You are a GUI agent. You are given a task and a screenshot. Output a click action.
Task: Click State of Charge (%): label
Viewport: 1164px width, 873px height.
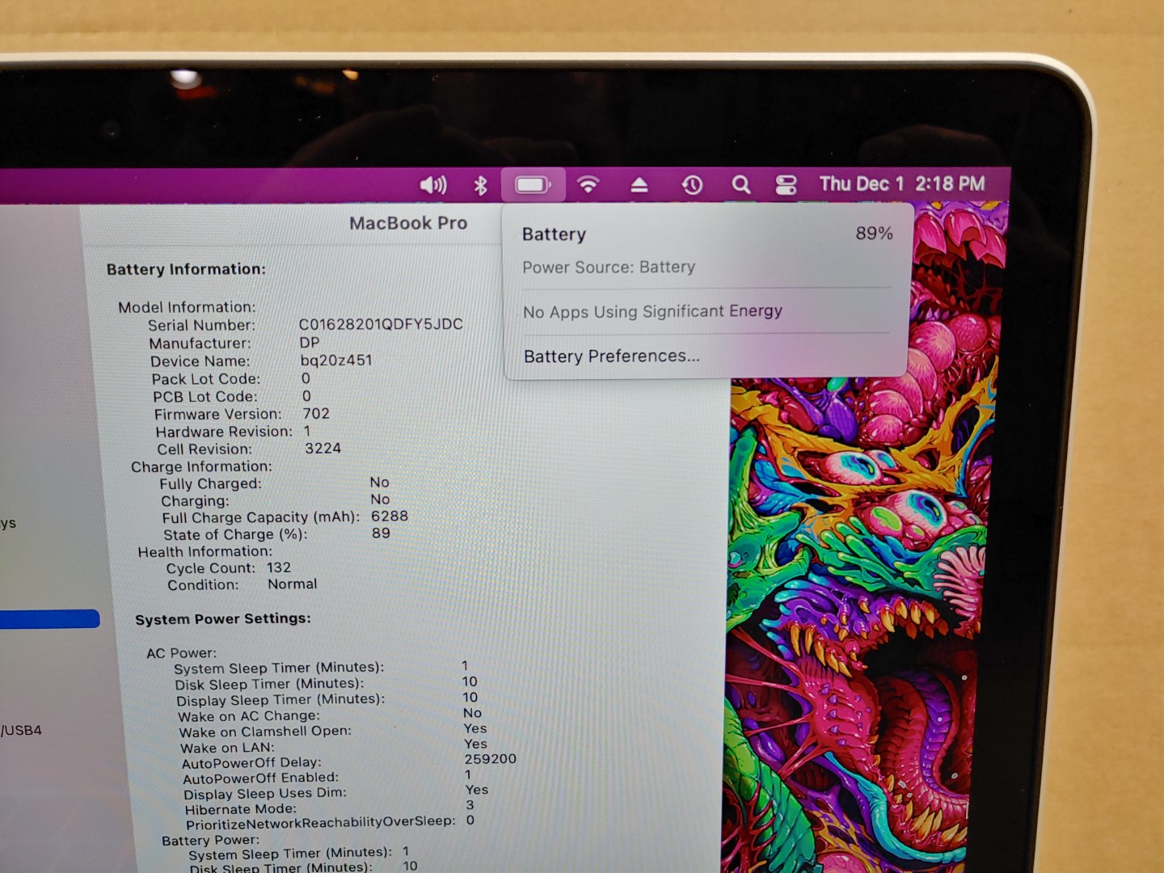point(235,535)
